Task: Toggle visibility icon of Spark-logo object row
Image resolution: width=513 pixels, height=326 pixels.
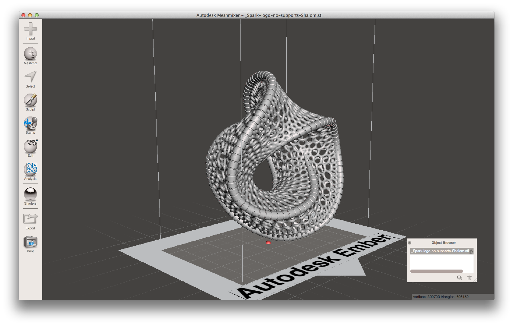Action: pyautogui.click(x=471, y=251)
